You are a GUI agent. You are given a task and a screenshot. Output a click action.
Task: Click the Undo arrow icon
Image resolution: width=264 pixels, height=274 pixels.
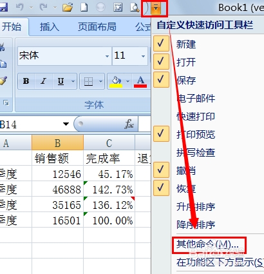tap(20, 7)
